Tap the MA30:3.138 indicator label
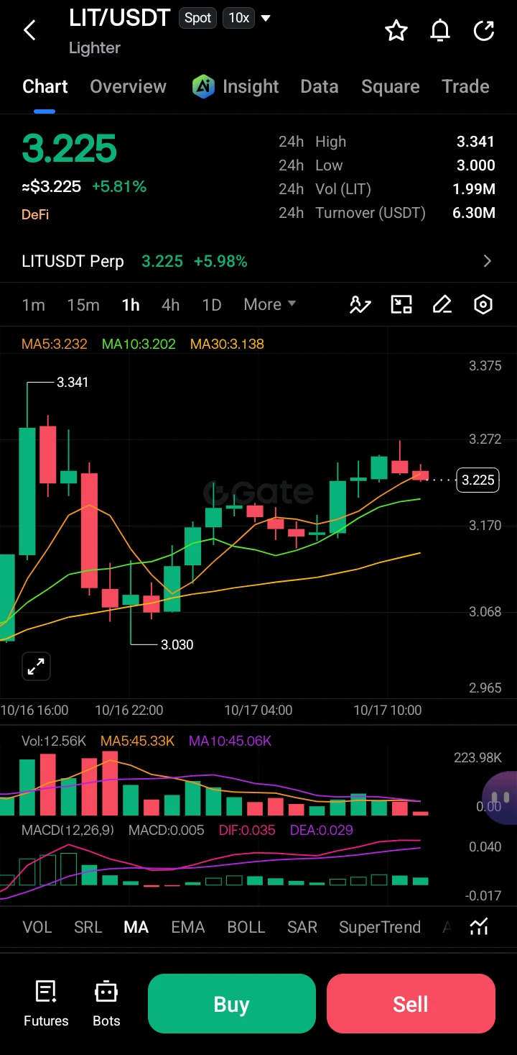 [227, 344]
